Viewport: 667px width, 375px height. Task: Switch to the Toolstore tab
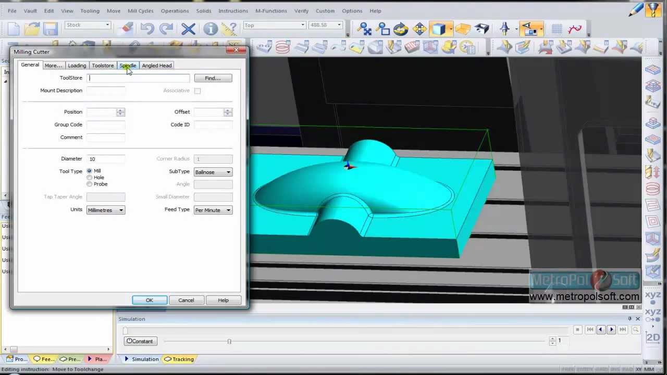(103, 66)
